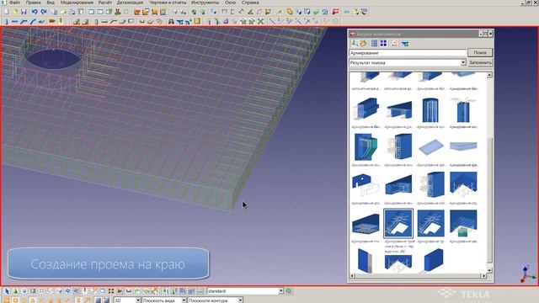
Task: Click the orange arrow icon in second toolbar row
Action: tap(52, 21)
